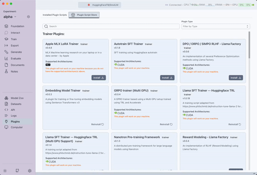Reinstall the Embedding Model Trainer plugin
The height and width of the screenshot is (175, 257).
(x=98, y=124)
